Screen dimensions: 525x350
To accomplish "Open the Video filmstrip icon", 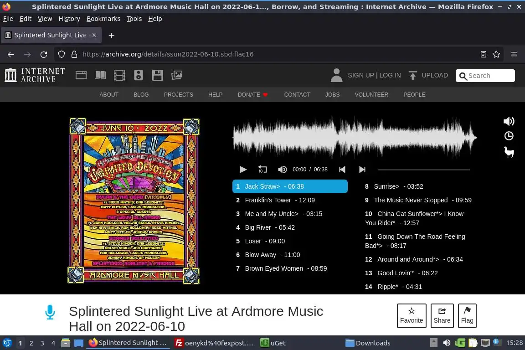I will point(119,75).
